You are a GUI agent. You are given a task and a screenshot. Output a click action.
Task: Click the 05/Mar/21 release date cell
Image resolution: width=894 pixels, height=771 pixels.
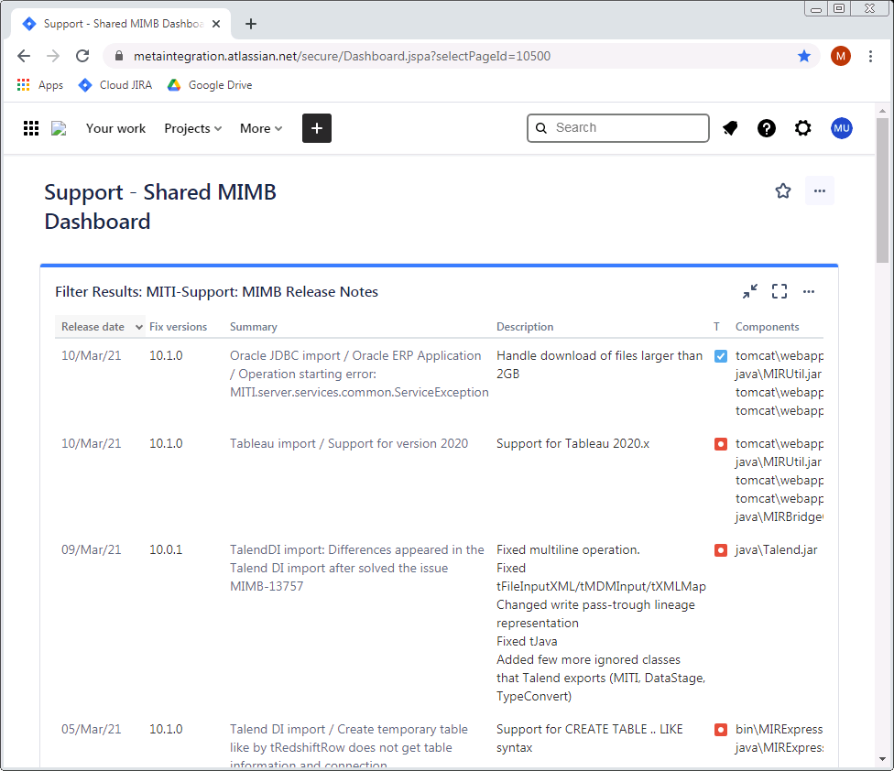pos(92,729)
